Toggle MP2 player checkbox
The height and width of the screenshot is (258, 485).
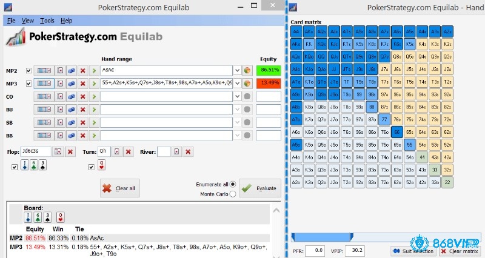click(28, 71)
